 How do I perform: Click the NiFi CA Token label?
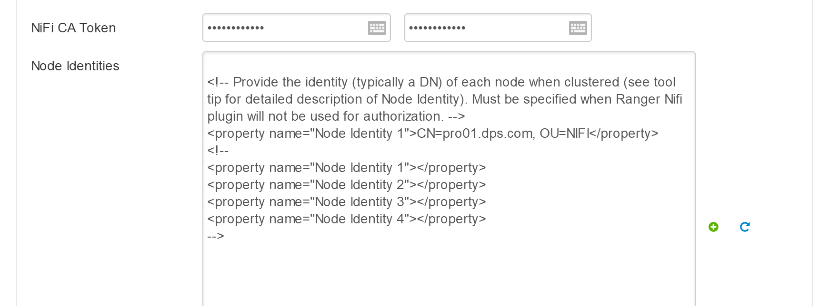[73, 28]
